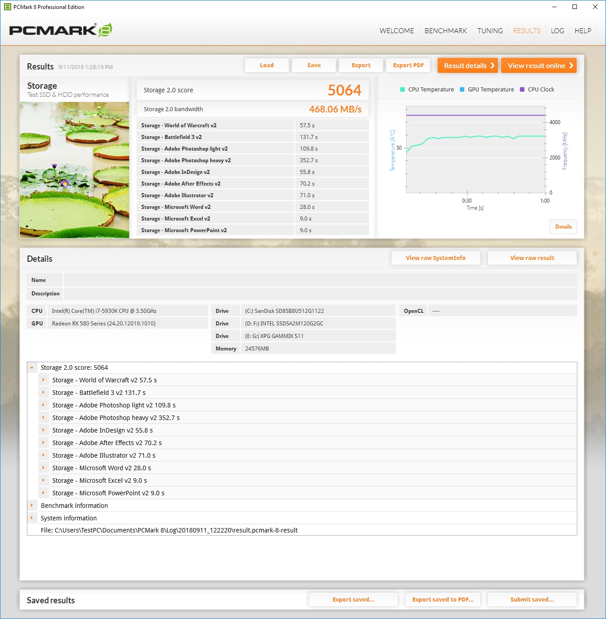Image resolution: width=606 pixels, height=619 pixels.
Task: Submit saved results
Action: pyautogui.click(x=532, y=599)
